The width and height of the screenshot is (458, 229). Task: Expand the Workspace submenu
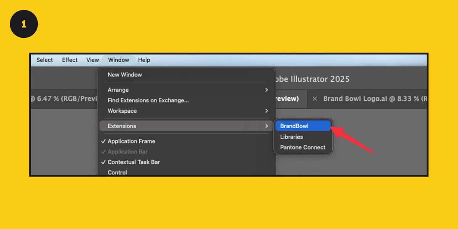[x=186, y=111]
